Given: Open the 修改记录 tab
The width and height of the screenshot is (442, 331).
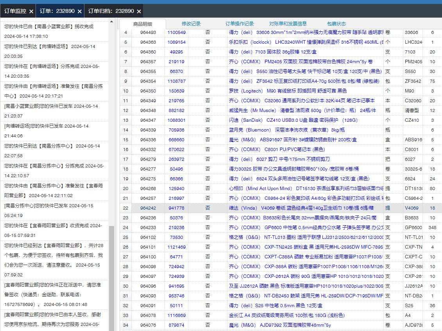Looking at the screenshot, I should click(191, 24).
